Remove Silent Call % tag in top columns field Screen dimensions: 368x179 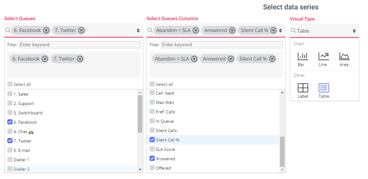tap(273, 30)
